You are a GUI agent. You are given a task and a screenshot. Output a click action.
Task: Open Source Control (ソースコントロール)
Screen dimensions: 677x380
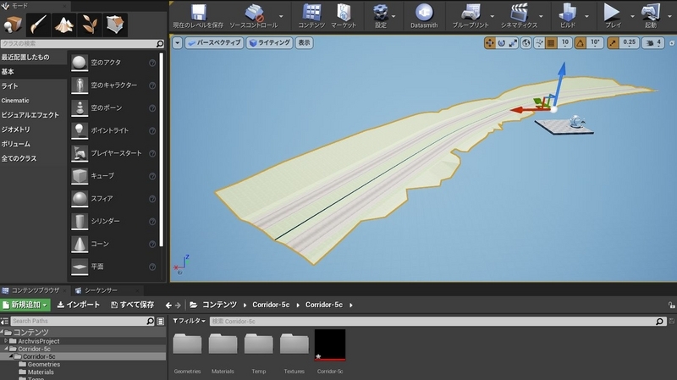click(x=253, y=16)
